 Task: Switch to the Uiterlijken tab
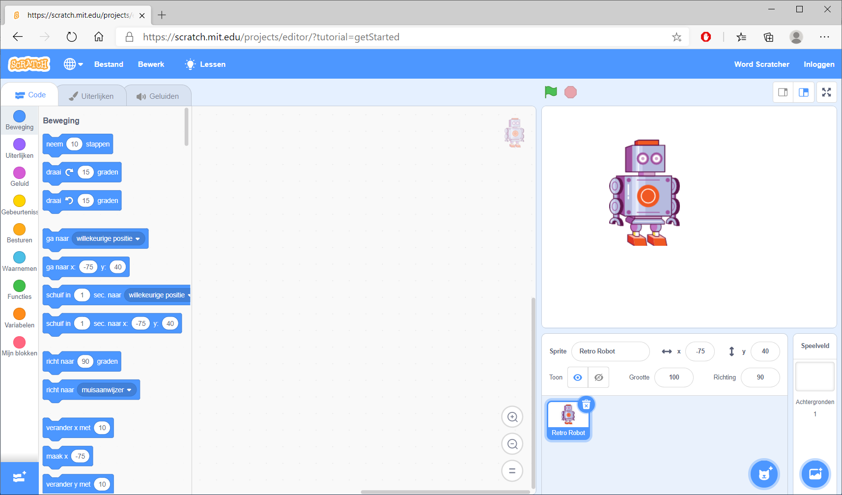coord(91,96)
